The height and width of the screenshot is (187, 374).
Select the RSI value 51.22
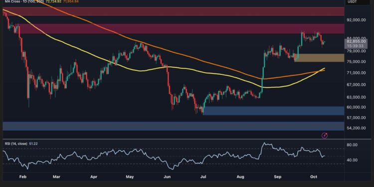click(33, 144)
